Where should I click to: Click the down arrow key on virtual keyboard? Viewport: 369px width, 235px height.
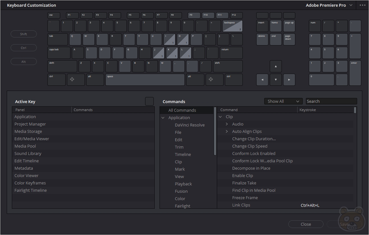pos(275,80)
